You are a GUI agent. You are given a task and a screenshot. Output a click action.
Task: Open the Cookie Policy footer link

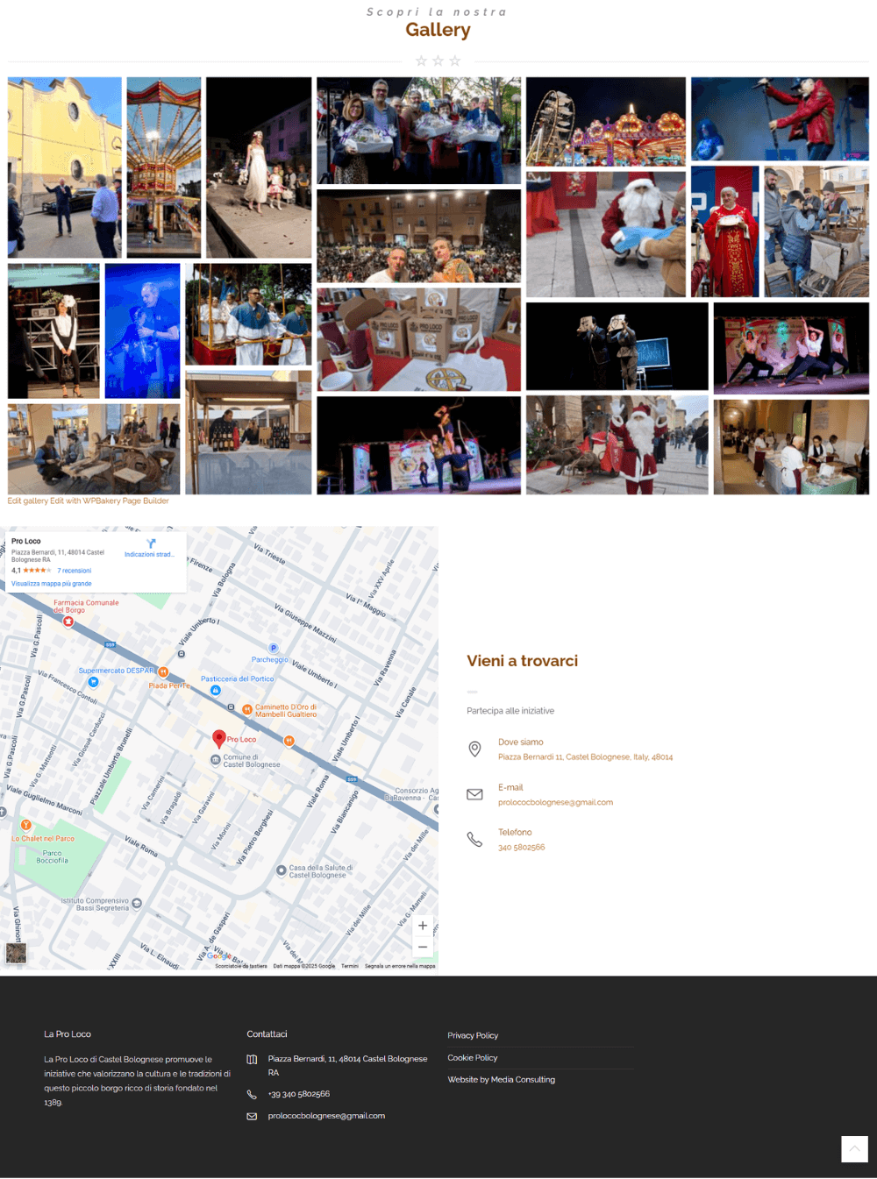click(x=472, y=1058)
